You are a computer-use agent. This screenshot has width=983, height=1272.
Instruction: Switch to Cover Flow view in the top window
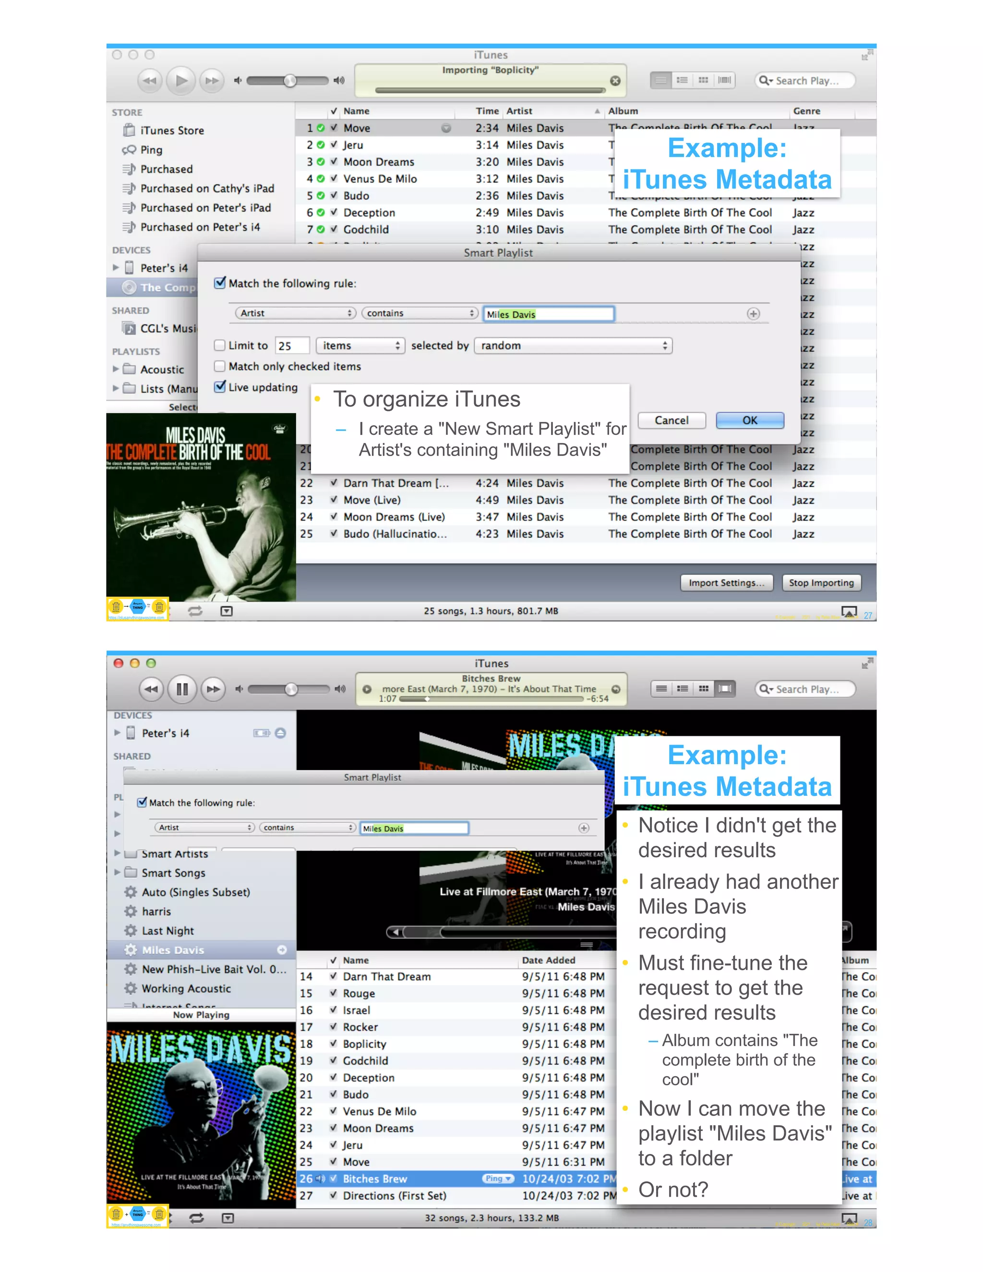tap(724, 80)
